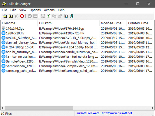Open the Options menu
Viewport: 155px width, 116px height.
pyautogui.click(x=35, y=10)
